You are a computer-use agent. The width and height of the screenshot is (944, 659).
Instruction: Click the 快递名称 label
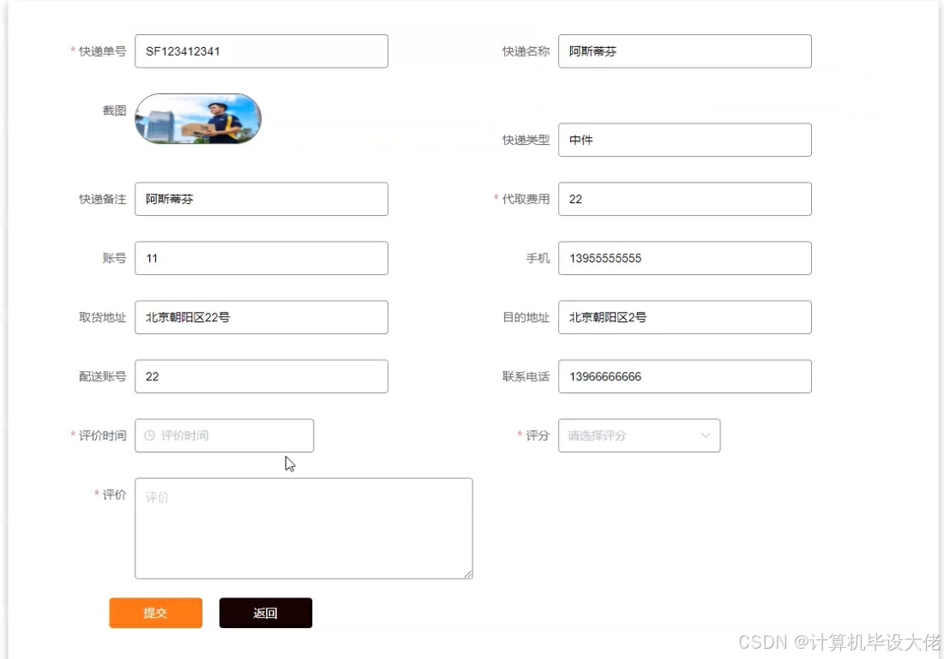click(526, 51)
